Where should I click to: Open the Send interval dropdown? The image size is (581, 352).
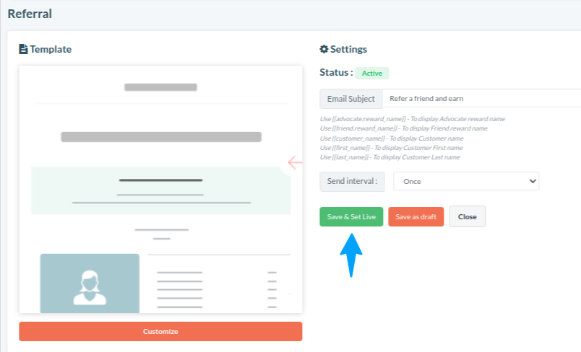466,181
